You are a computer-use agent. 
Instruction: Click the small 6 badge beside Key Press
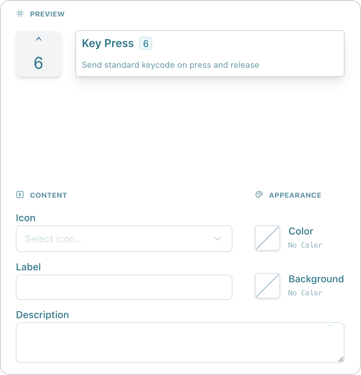point(146,43)
